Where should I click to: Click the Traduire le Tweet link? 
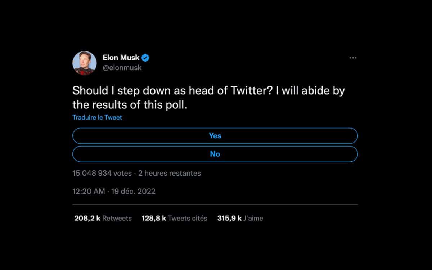pyautogui.click(x=97, y=117)
